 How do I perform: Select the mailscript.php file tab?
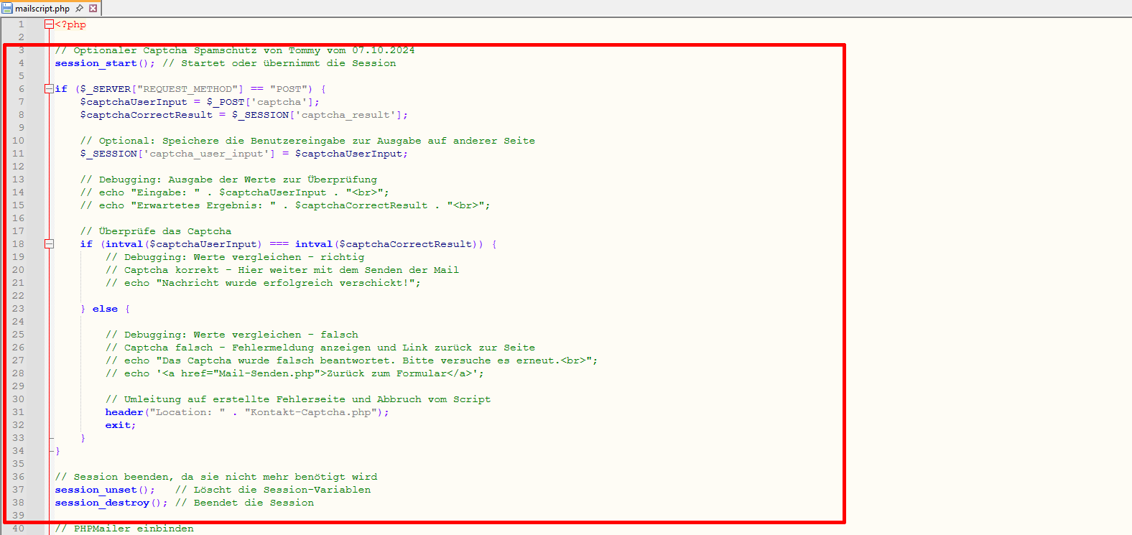pyautogui.click(x=42, y=9)
